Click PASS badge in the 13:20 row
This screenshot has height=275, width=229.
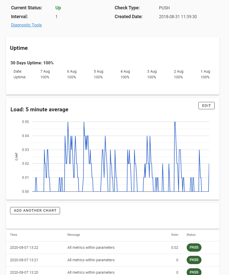[x=194, y=272]
